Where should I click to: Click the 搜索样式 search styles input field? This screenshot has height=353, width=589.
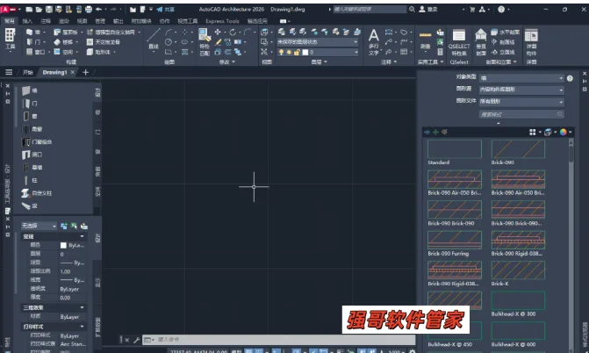521,114
